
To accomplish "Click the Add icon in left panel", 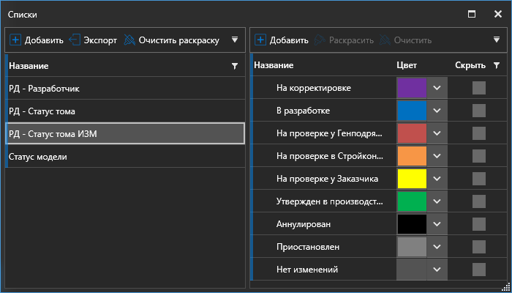I will (x=16, y=40).
